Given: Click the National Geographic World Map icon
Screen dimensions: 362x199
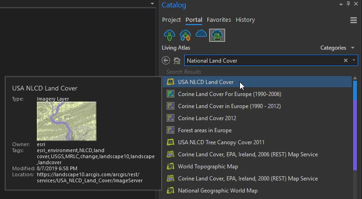Looking at the screenshot, I should coord(171,190).
